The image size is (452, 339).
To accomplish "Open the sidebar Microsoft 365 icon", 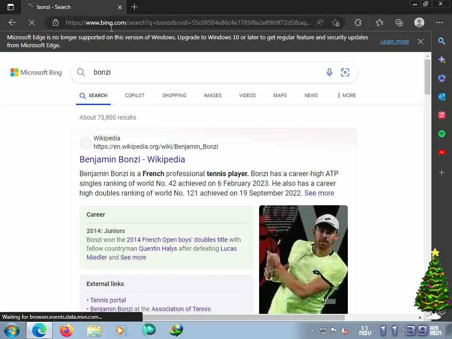I will [x=441, y=78].
